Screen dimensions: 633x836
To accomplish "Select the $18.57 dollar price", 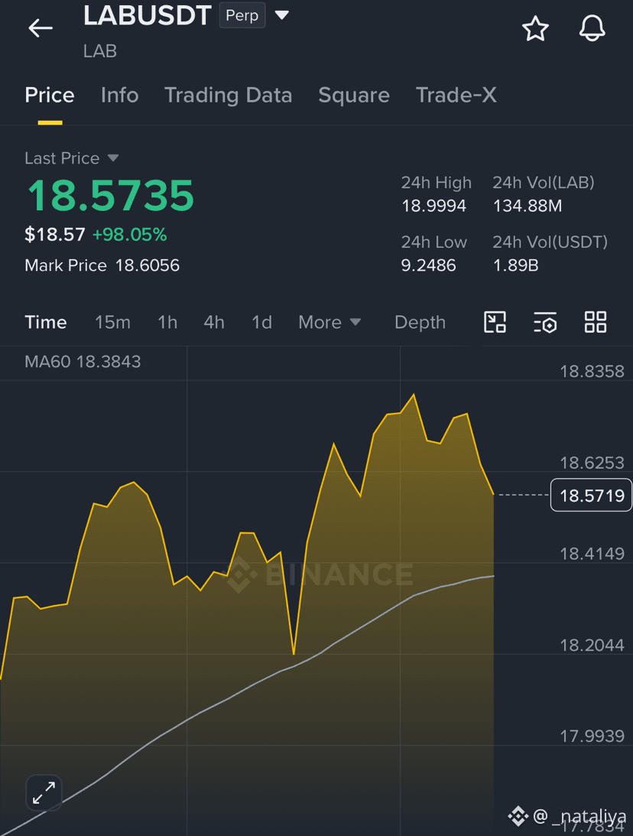I will [55, 234].
